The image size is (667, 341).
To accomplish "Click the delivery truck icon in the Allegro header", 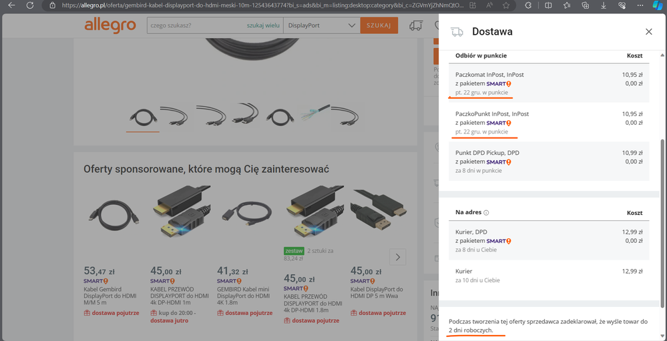I will [x=415, y=25].
